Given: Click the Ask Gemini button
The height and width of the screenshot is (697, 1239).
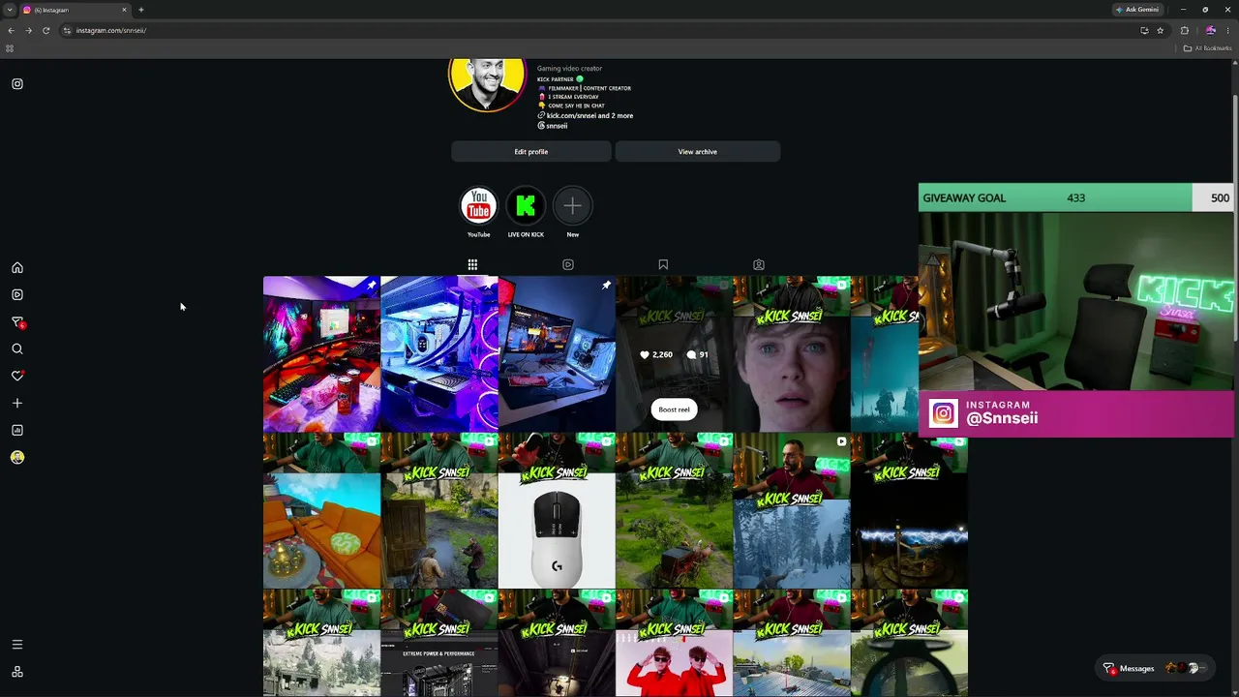Looking at the screenshot, I should (1137, 10).
